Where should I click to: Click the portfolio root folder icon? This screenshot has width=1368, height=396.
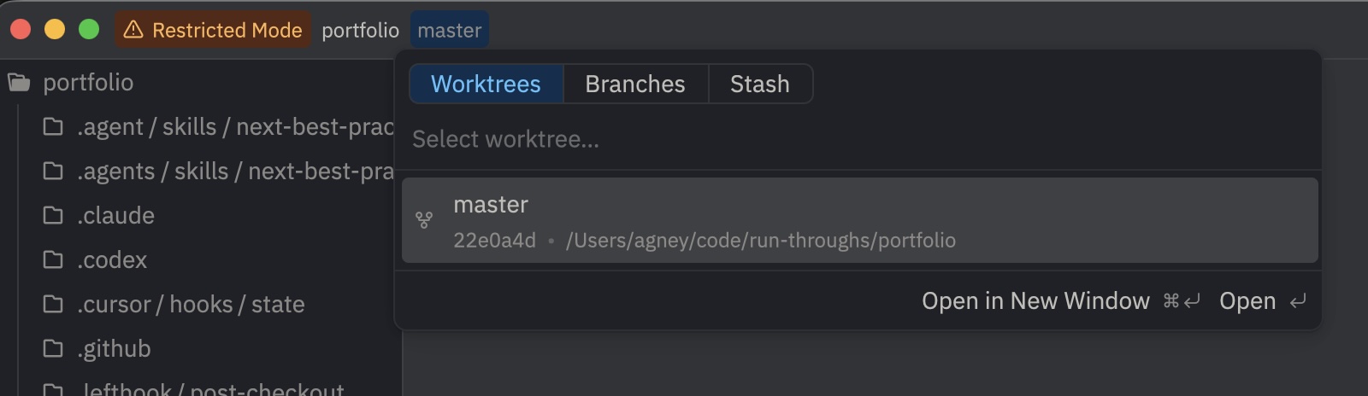pyautogui.click(x=19, y=83)
